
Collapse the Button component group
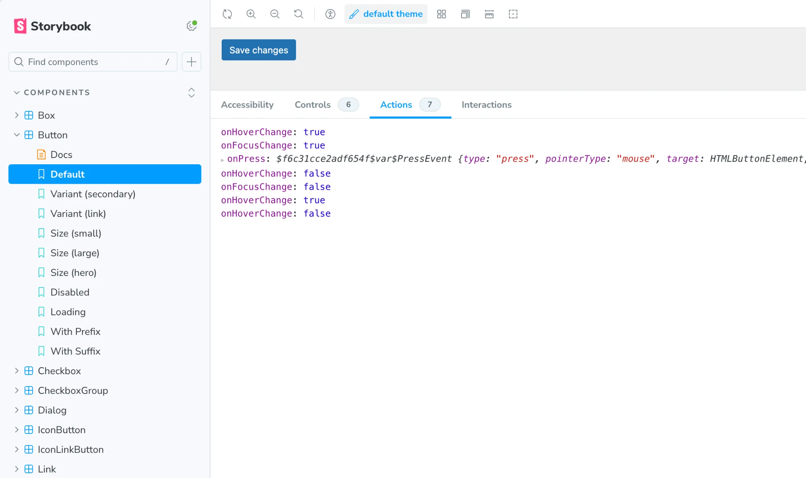click(x=17, y=135)
